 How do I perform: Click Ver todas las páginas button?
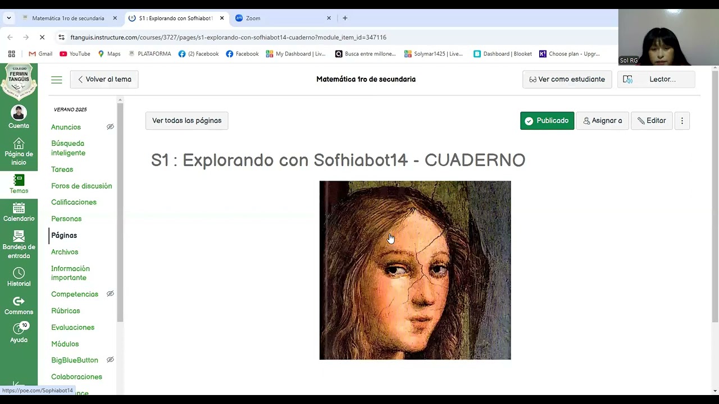[x=186, y=121]
